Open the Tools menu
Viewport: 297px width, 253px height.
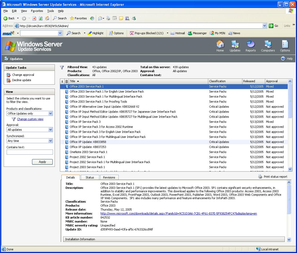tap(50, 11)
